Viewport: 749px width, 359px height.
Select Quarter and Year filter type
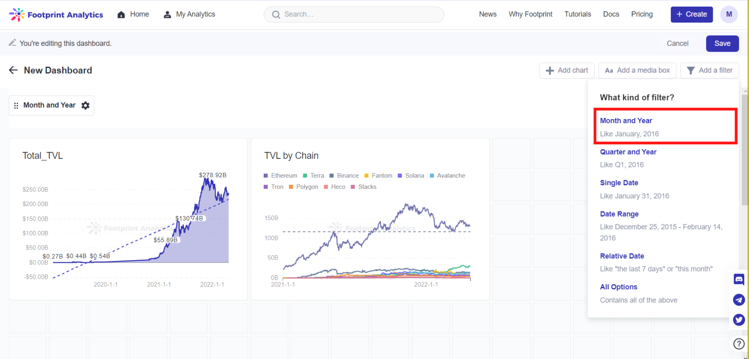coord(628,152)
